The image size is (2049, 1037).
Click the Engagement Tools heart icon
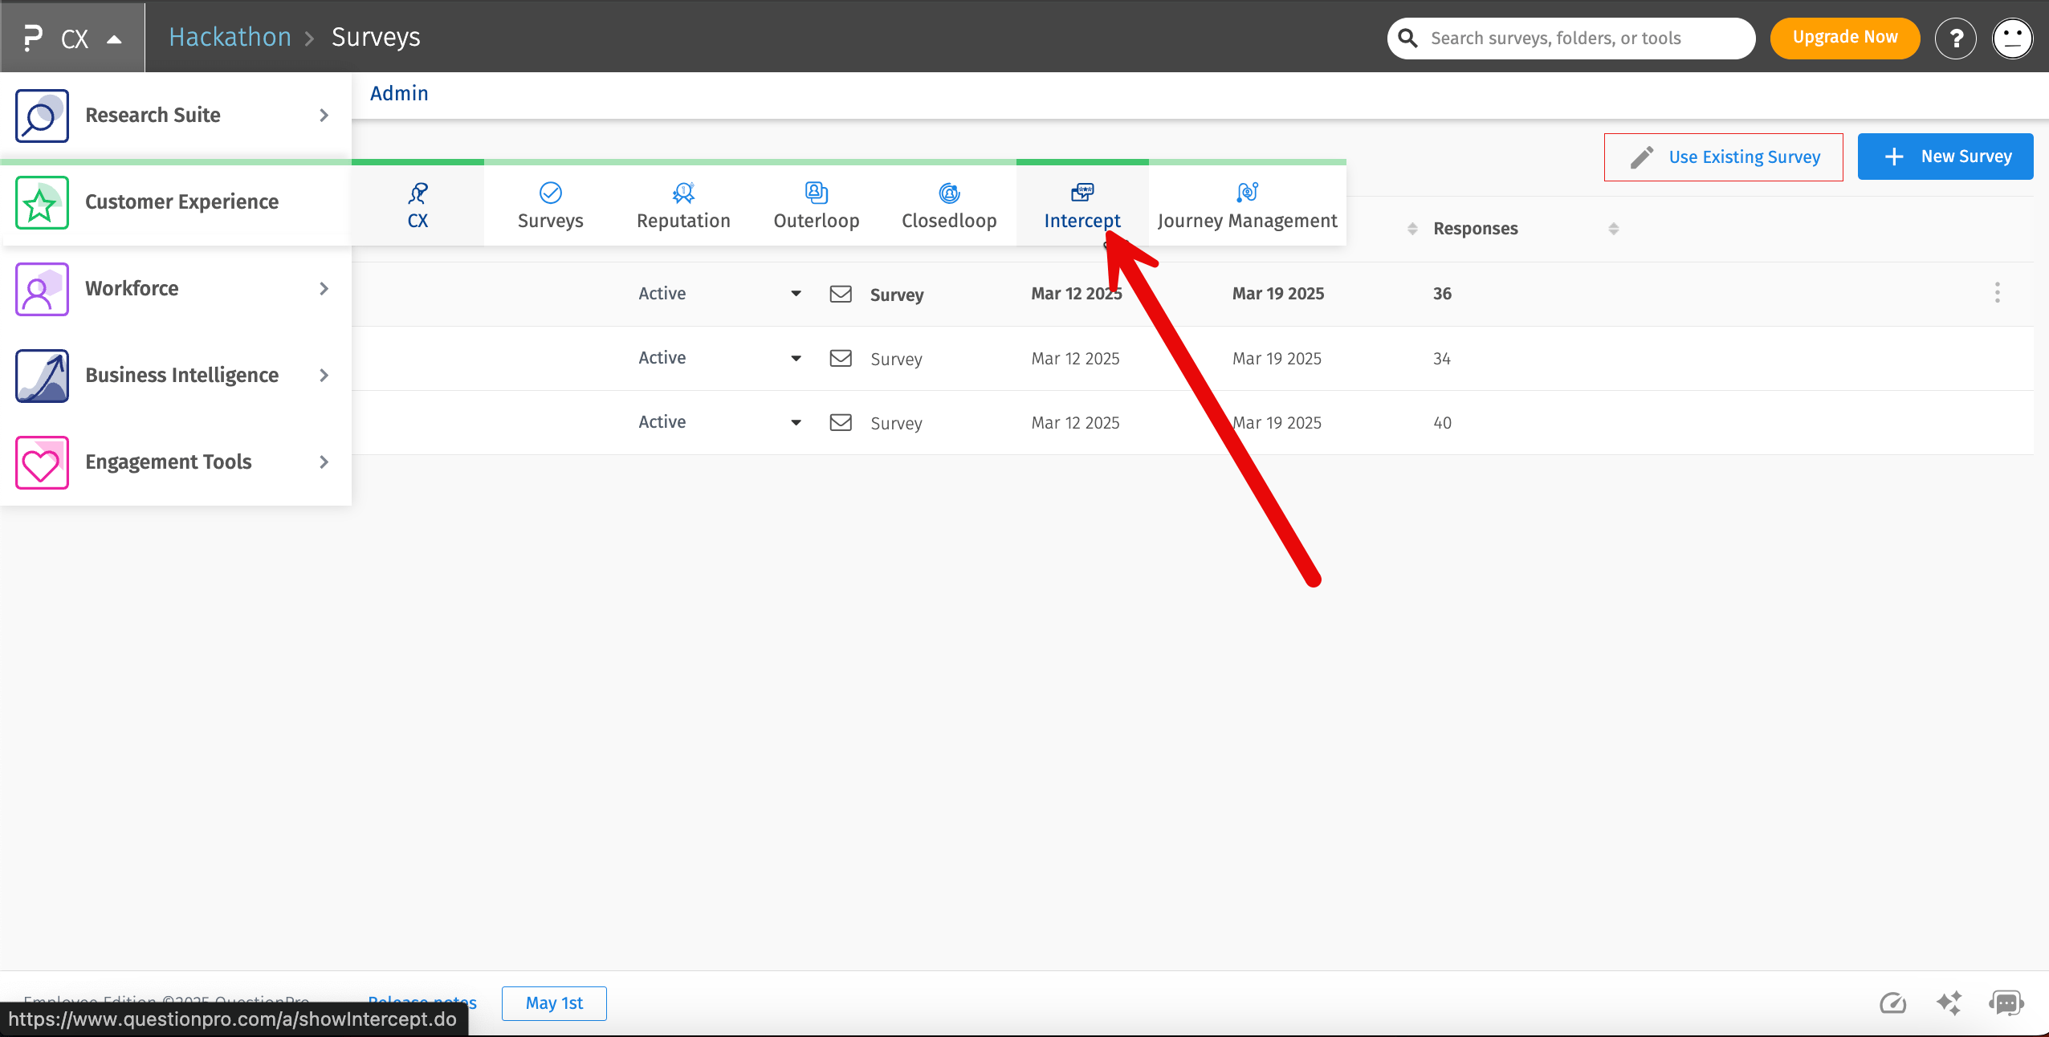tap(42, 462)
